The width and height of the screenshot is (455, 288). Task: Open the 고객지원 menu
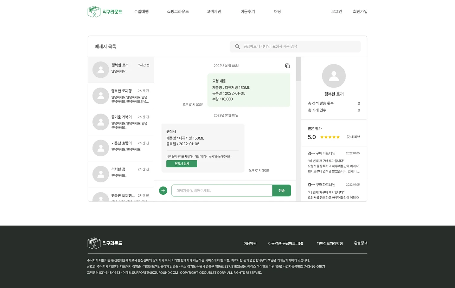tap(214, 11)
